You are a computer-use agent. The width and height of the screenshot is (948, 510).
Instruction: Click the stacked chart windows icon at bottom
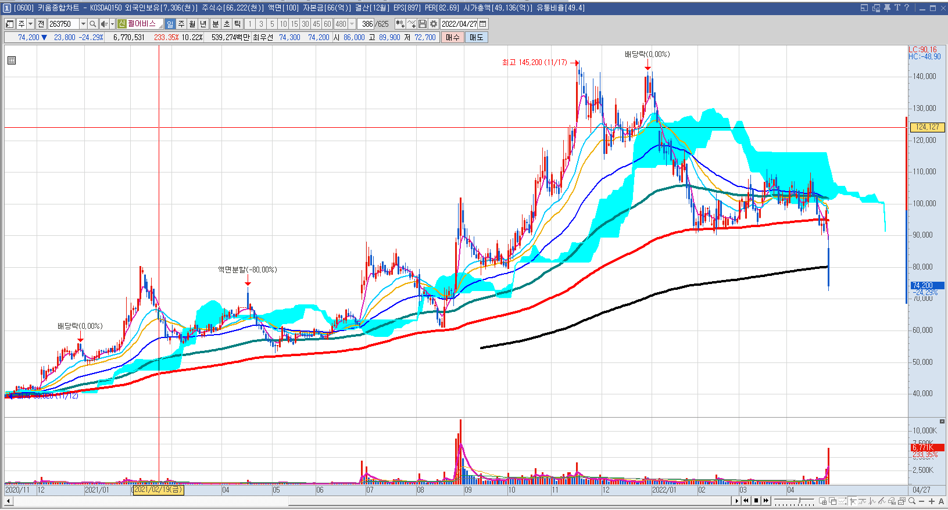(832, 501)
